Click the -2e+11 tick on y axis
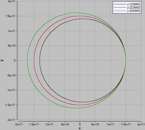 pyautogui.click(x=11, y=120)
